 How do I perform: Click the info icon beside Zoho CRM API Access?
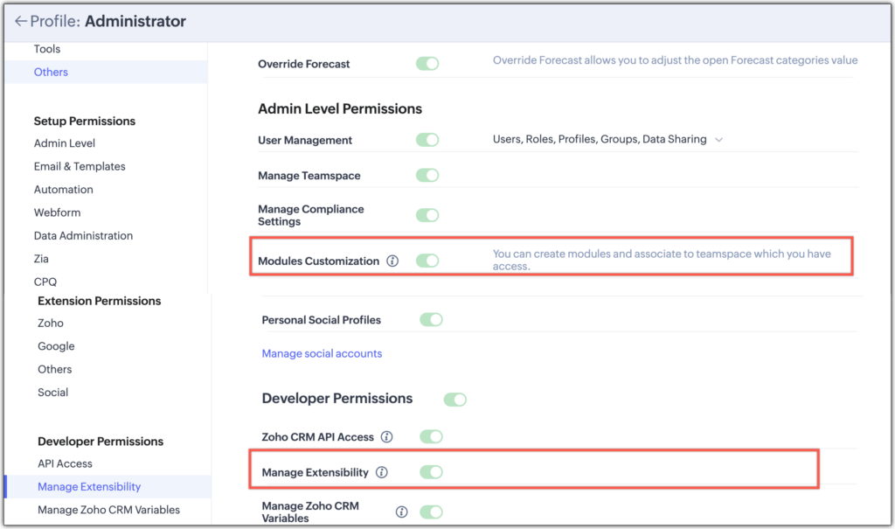(387, 436)
